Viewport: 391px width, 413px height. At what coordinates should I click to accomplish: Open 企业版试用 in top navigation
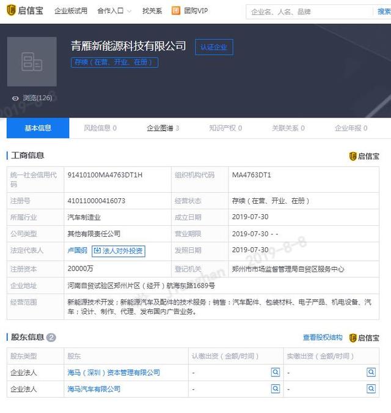(71, 11)
